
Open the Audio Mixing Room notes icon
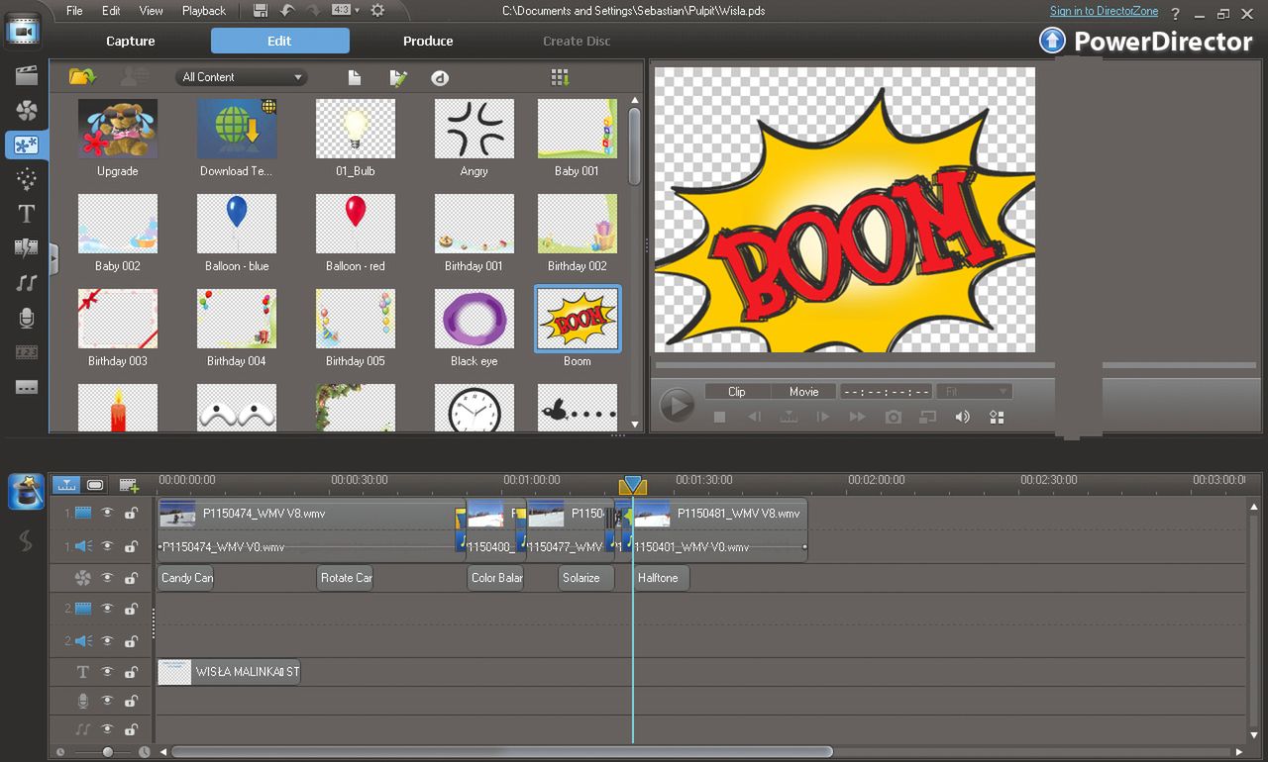26,283
